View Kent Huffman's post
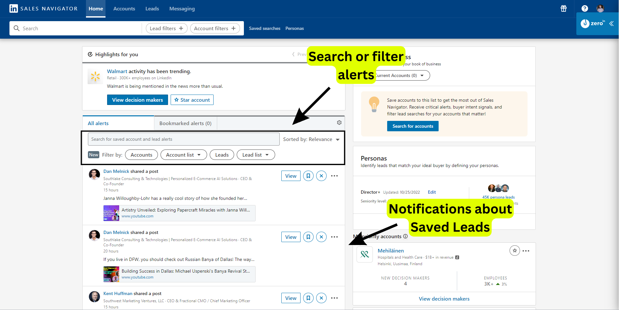The height and width of the screenshot is (310, 619). [x=291, y=298]
